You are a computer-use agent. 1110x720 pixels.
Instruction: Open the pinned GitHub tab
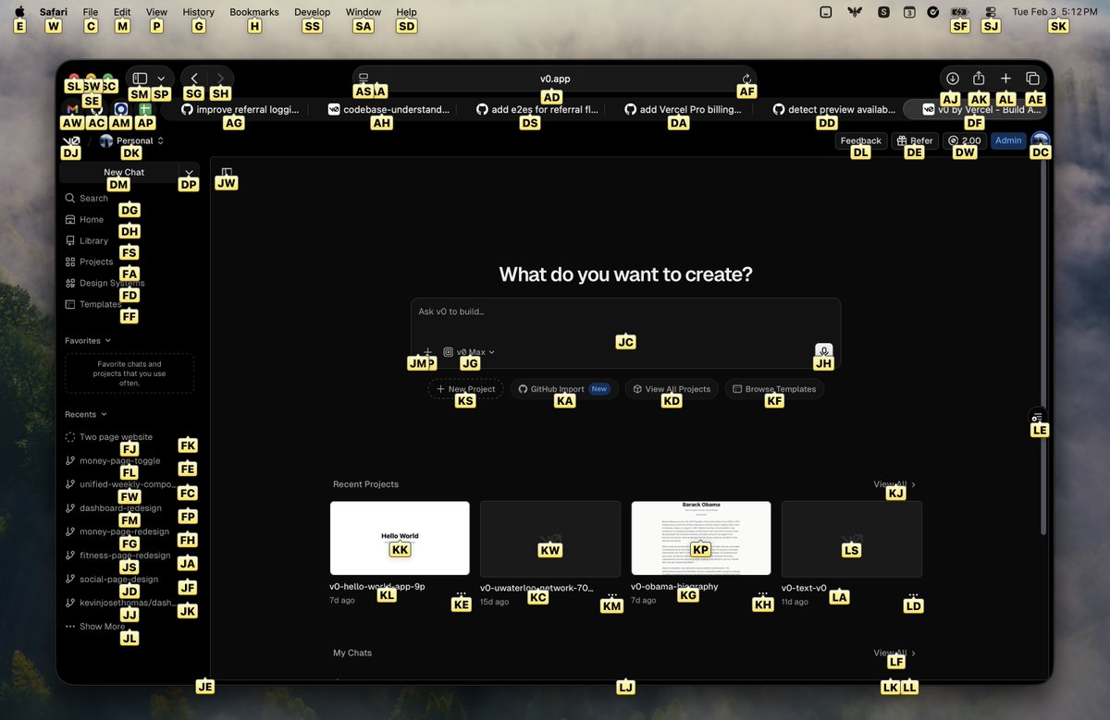[x=96, y=109]
